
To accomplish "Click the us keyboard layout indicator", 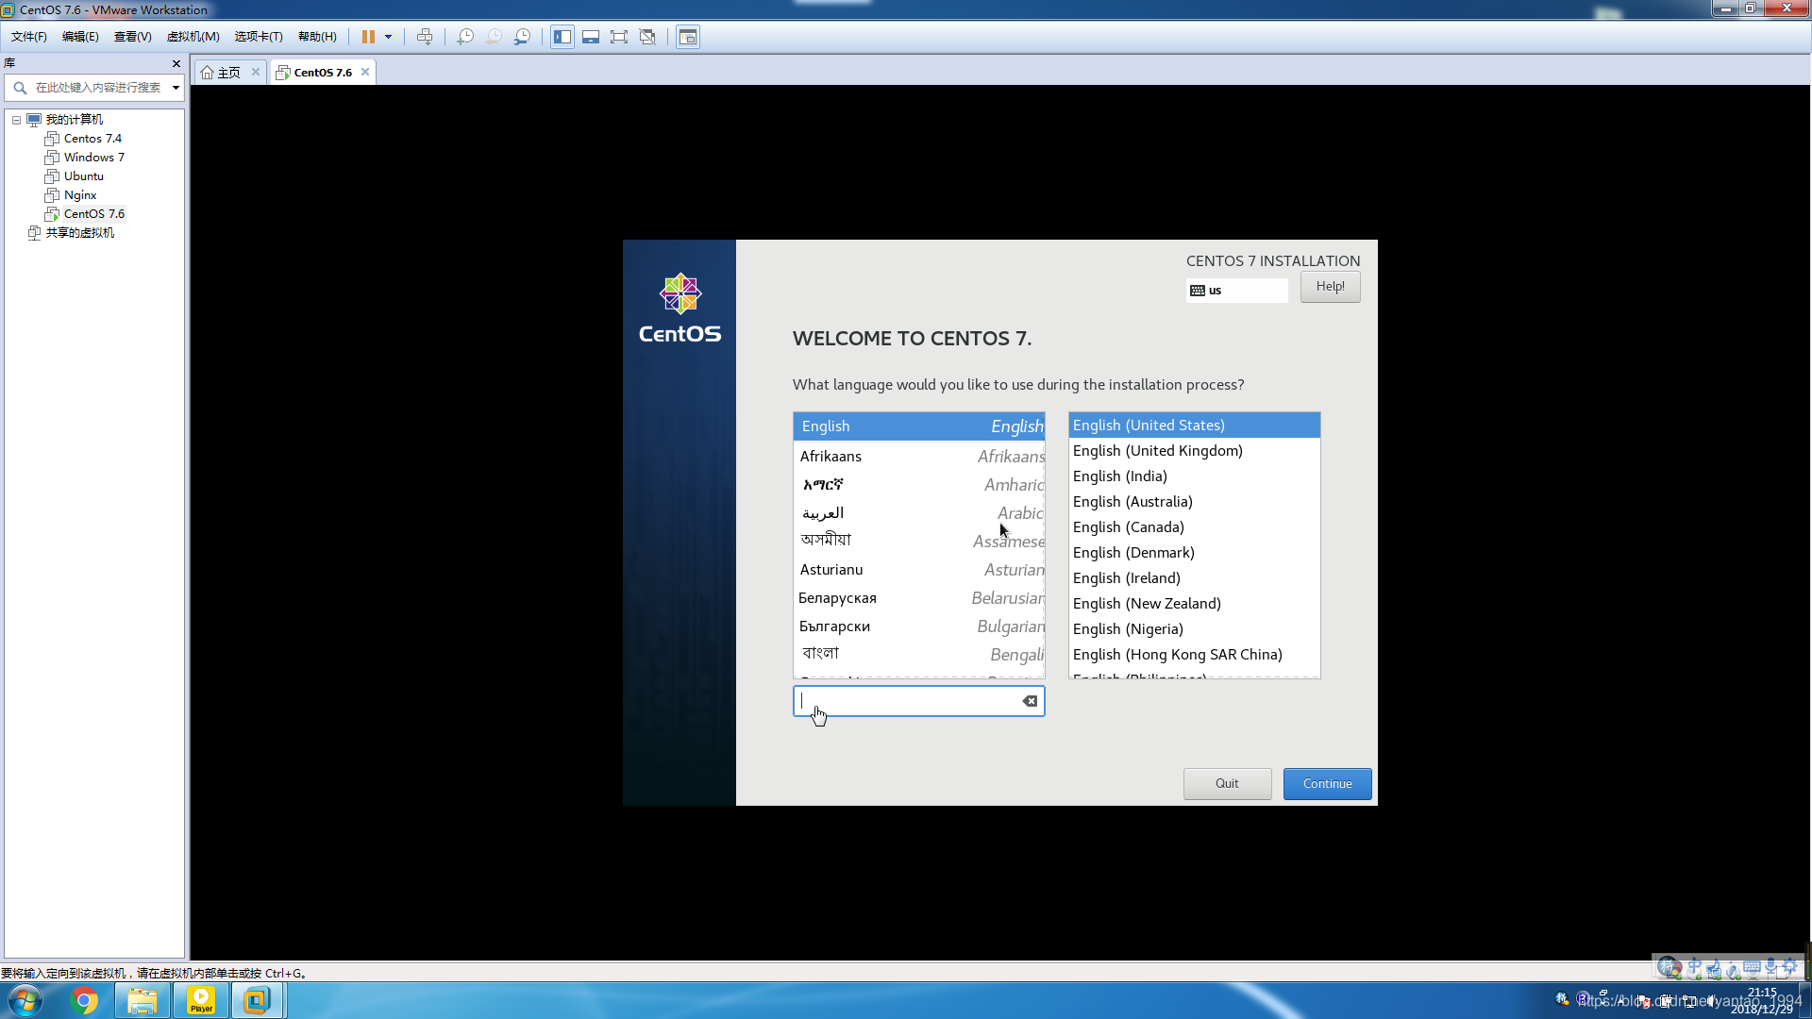I will [1236, 291].
